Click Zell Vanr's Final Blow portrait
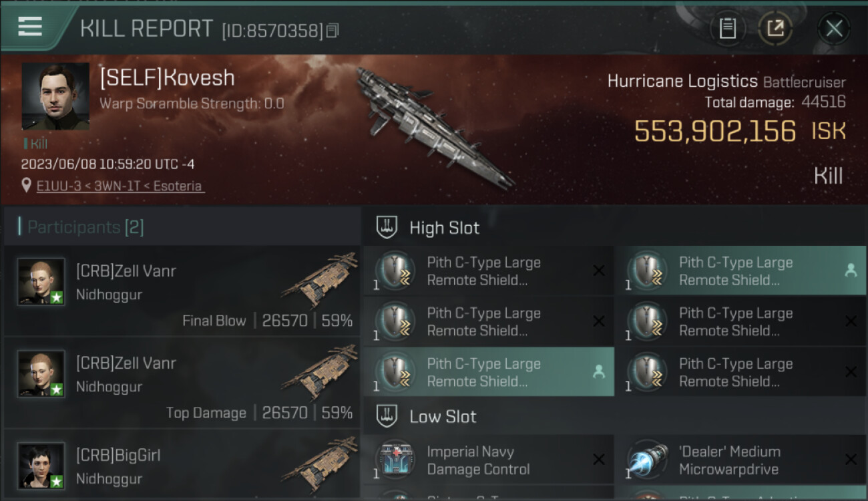This screenshot has width=868, height=501. click(x=41, y=282)
